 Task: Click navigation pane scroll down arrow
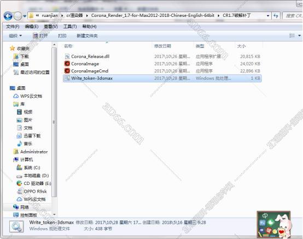click(x=54, y=214)
